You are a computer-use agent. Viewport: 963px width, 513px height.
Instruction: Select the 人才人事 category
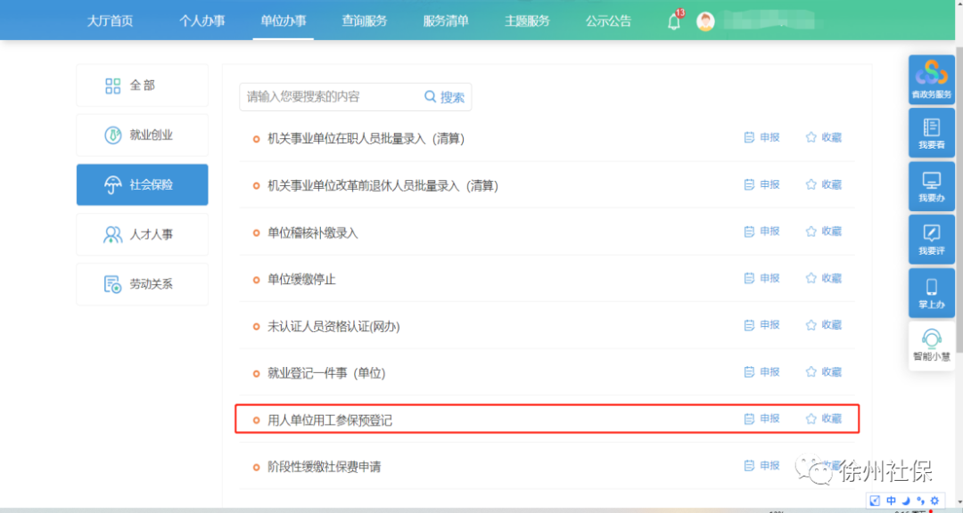(142, 234)
